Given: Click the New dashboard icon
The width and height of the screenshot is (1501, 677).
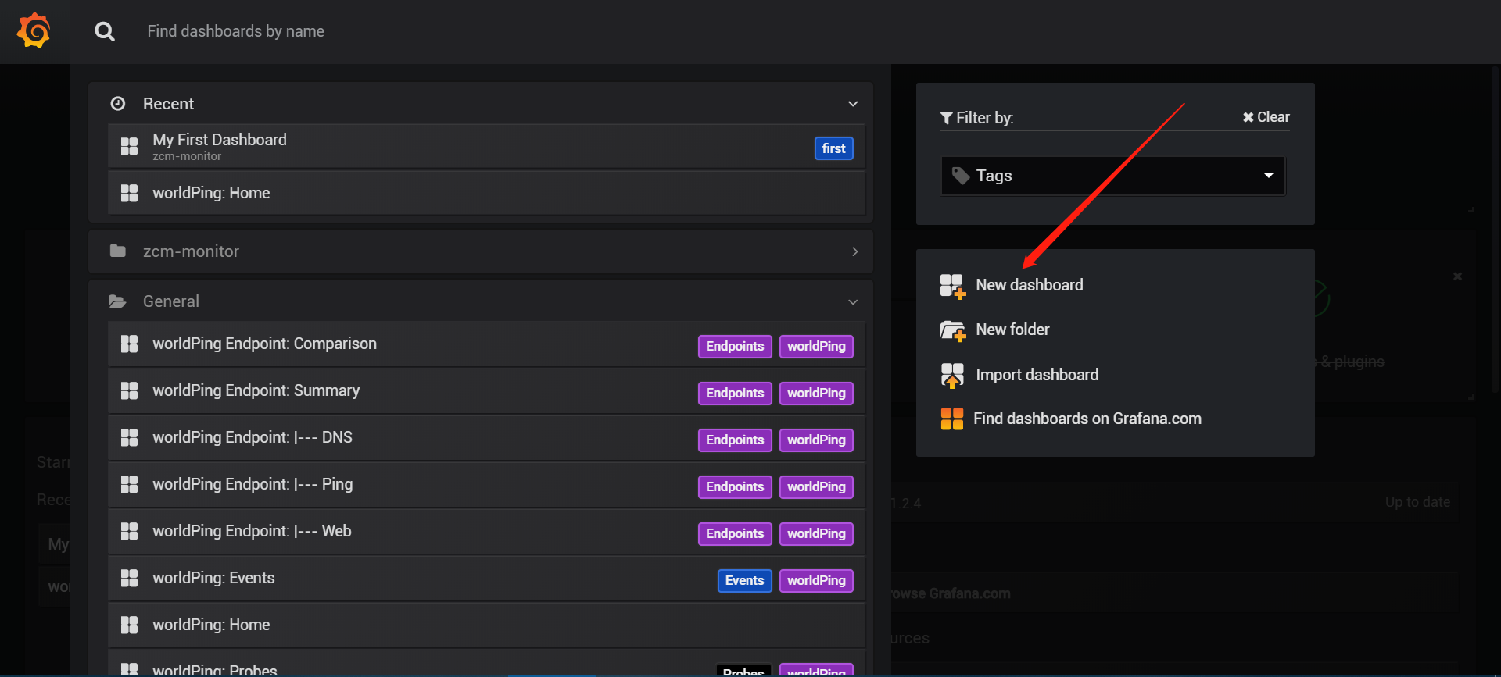Looking at the screenshot, I should pos(952,286).
